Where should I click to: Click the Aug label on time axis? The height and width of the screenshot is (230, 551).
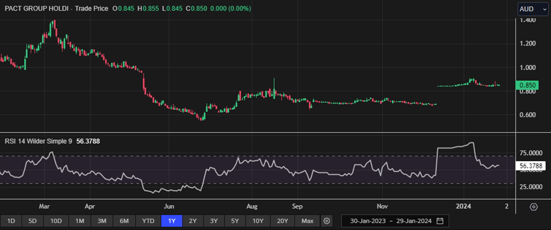click(x=251, y=206)
